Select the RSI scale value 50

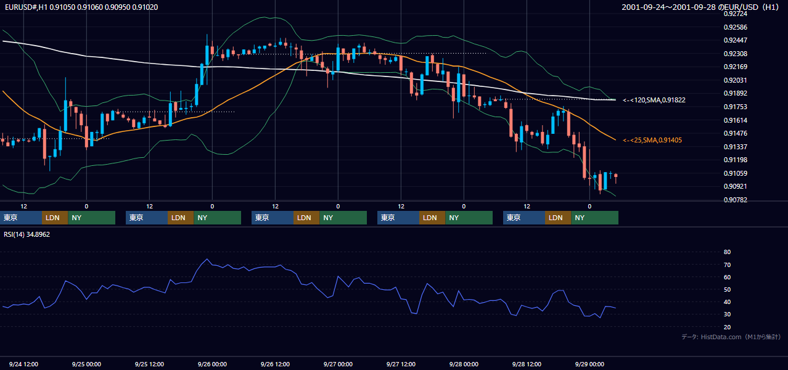pos(727,289)
